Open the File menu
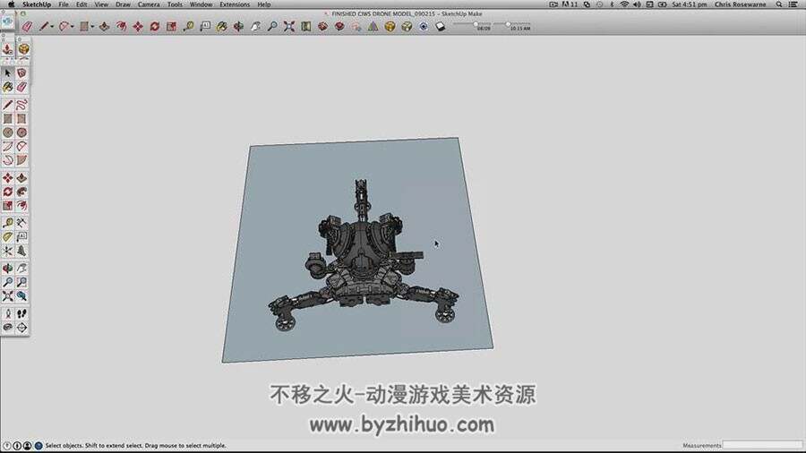Viewport: 806px width, 453px height. 64,4
